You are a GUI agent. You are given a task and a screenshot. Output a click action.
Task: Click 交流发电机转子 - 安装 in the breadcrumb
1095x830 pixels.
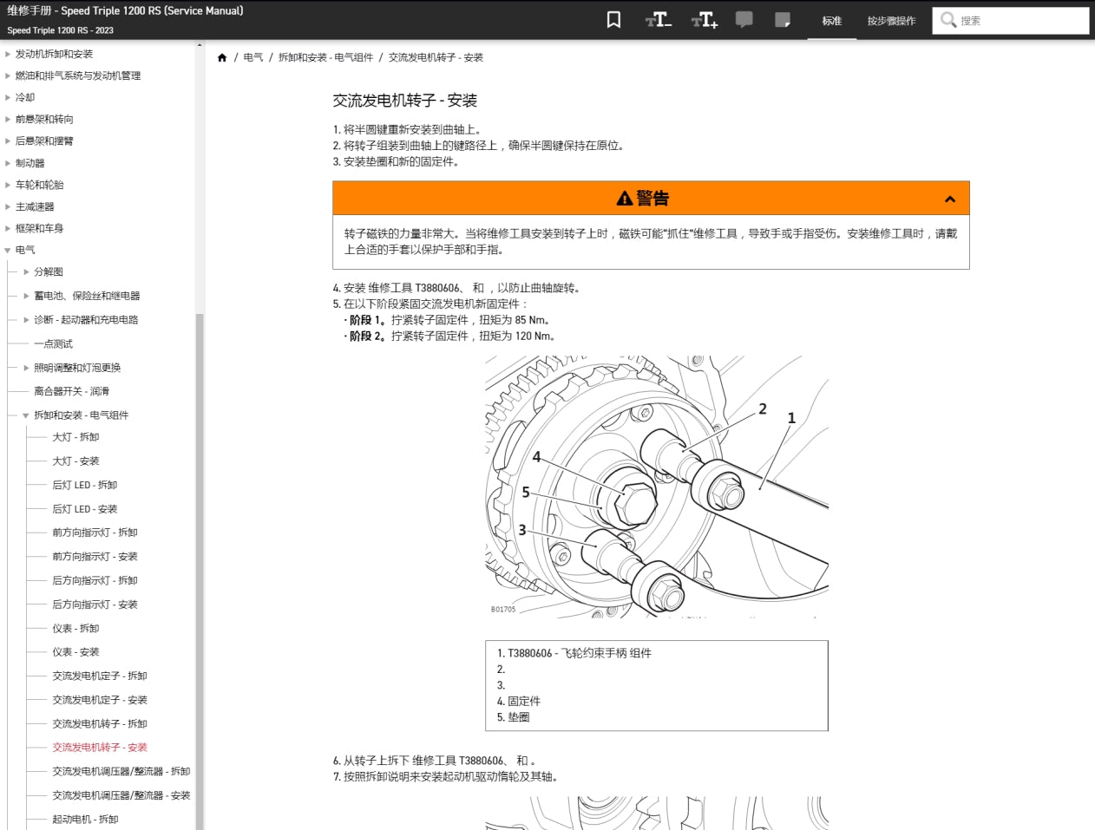[x=440, y=57]
